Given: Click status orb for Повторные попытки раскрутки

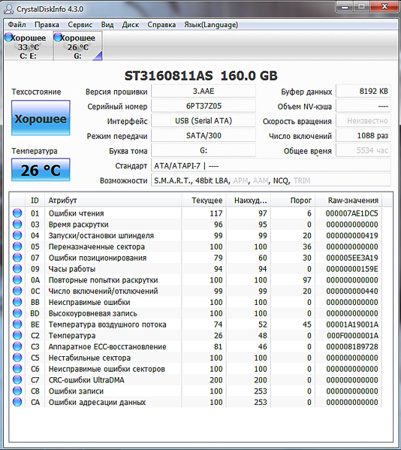Looking at the screenshot, I should (x=17, y=279).
